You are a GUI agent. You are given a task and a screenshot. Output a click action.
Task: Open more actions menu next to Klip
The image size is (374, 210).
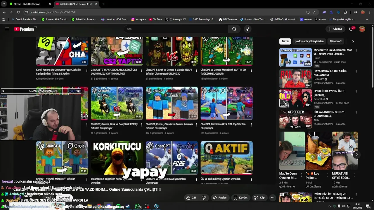coord(273,198)
